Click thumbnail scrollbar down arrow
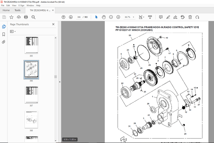The height and width of the screenshot is (143, 214). pyautogui.click(x=56, y=141)
